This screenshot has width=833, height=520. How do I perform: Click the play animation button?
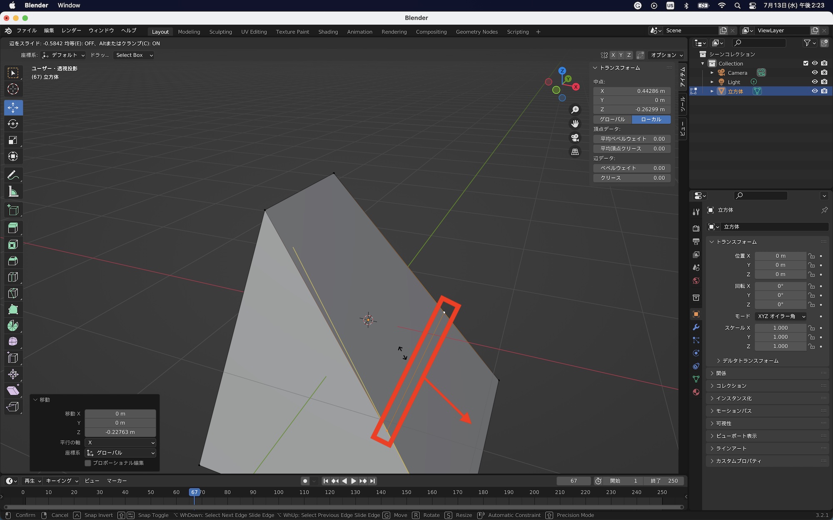point(353,481)
